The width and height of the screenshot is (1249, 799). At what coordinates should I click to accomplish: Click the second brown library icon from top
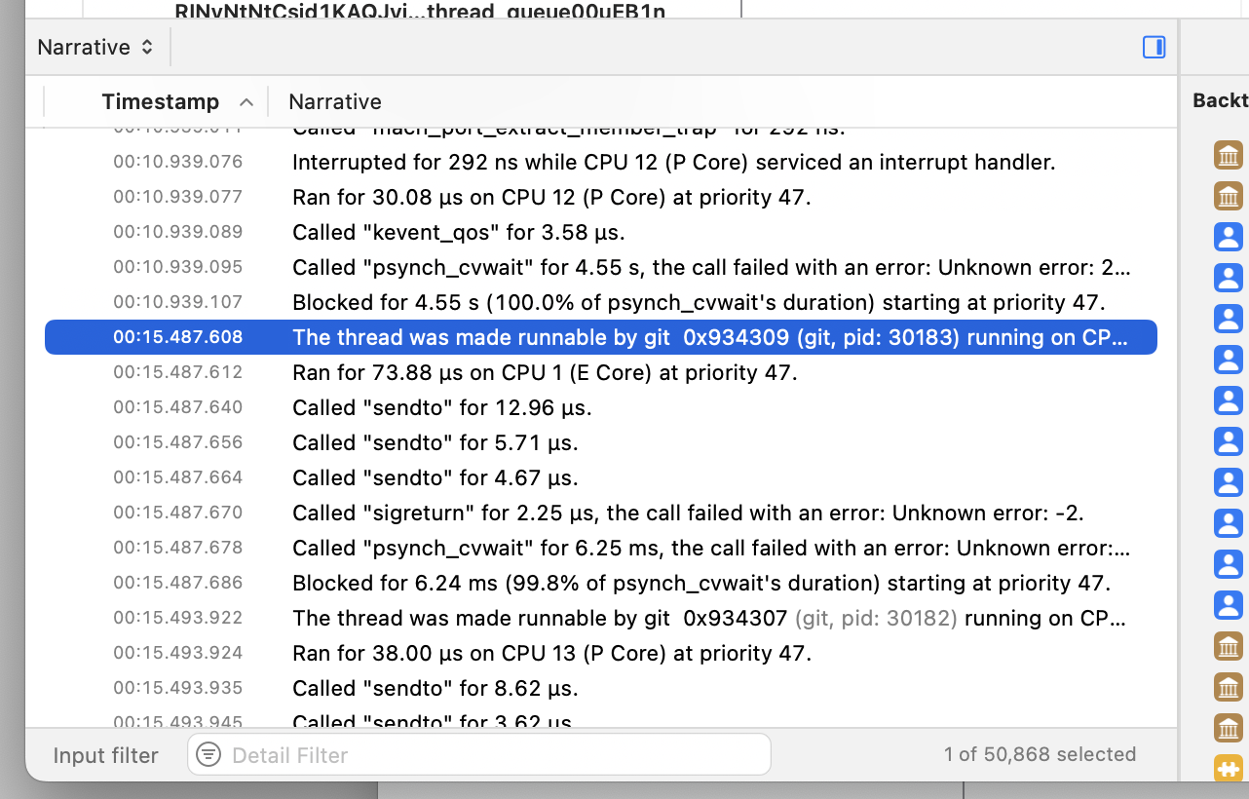(1229, 196)
